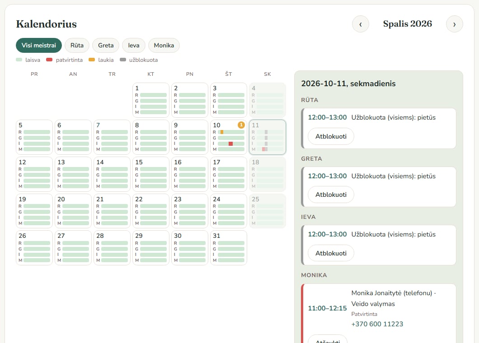The height and width of the screenshot is (343, 479).
Task: Show only Monika's schedule
Action: pyautogui.click(x=164, y=45)
